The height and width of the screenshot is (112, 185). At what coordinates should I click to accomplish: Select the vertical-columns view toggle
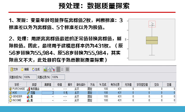tap(58, 69)
